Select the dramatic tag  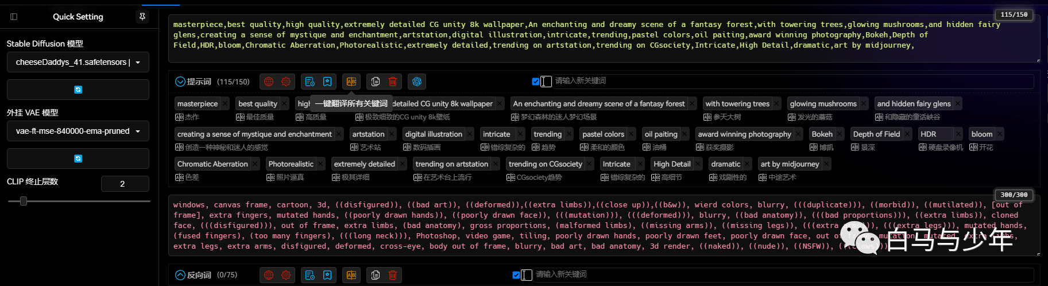(726, 164)
